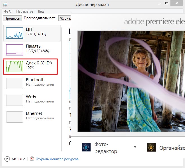Select the ЦП graph thumbnail
185x168 pixels.
tap(15, 33)
